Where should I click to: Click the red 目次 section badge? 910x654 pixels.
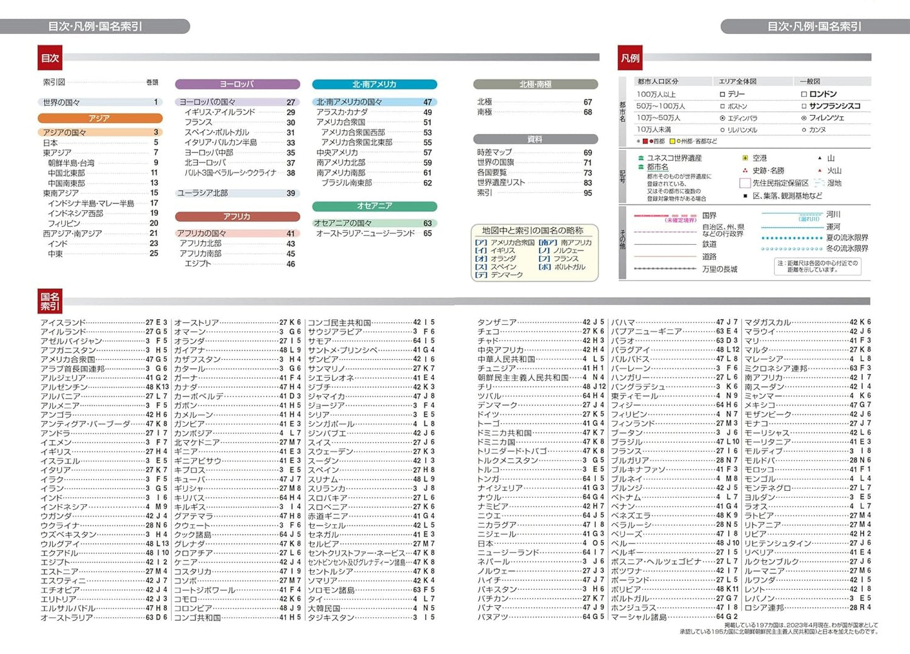coord(50,58)
